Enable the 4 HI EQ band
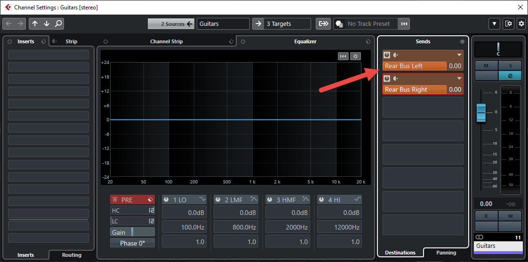Screen dimensions: 528x262 pyautogui.click(x=321, y=200)
